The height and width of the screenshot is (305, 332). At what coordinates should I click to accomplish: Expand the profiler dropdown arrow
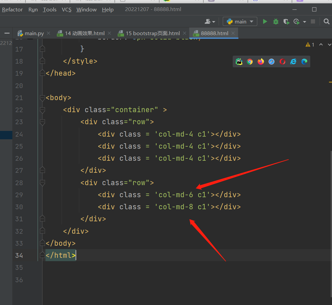305,22
